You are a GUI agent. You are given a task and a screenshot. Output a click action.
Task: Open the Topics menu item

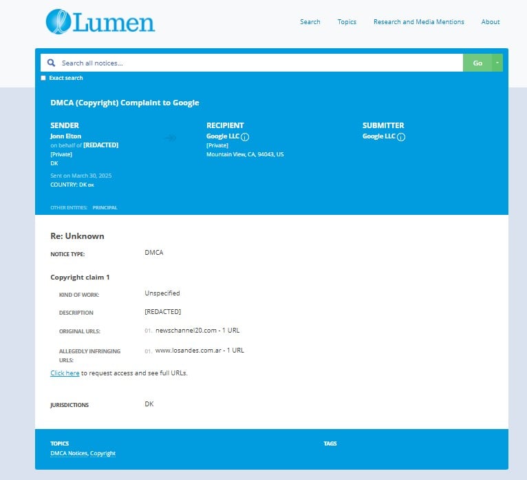(347, 22)
